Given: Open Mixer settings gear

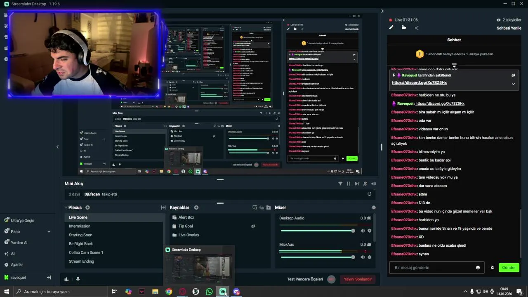Looking at the screenshot, I should pos(374,207).
